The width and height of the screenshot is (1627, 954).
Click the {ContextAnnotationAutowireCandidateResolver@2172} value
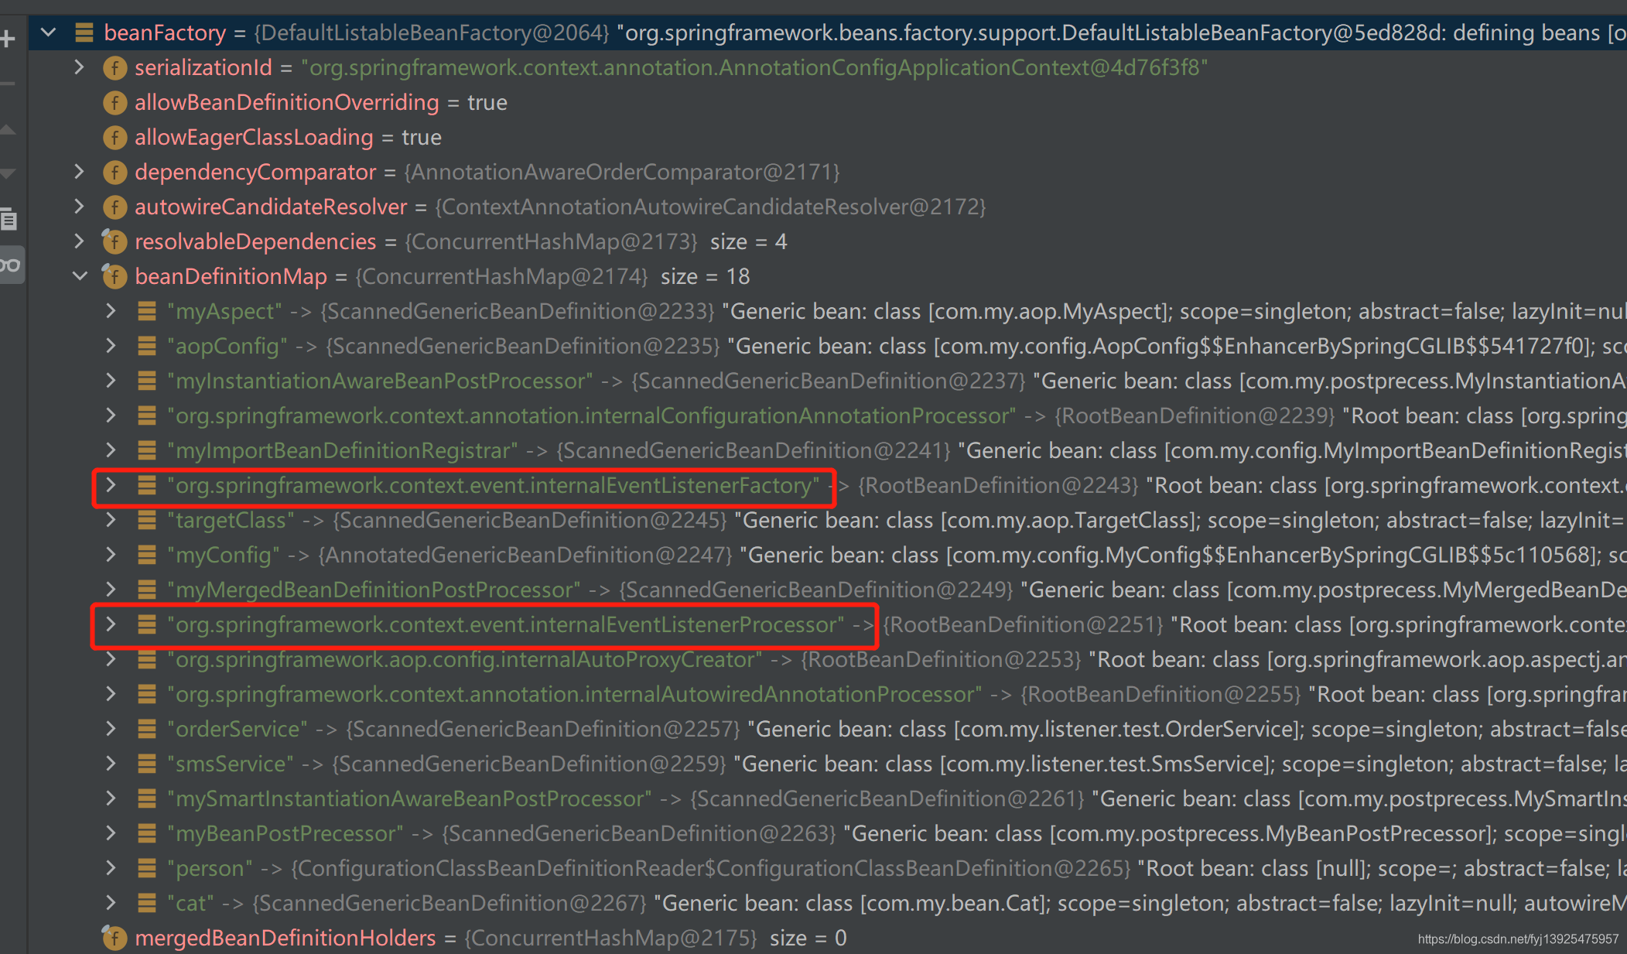(710, 207)
